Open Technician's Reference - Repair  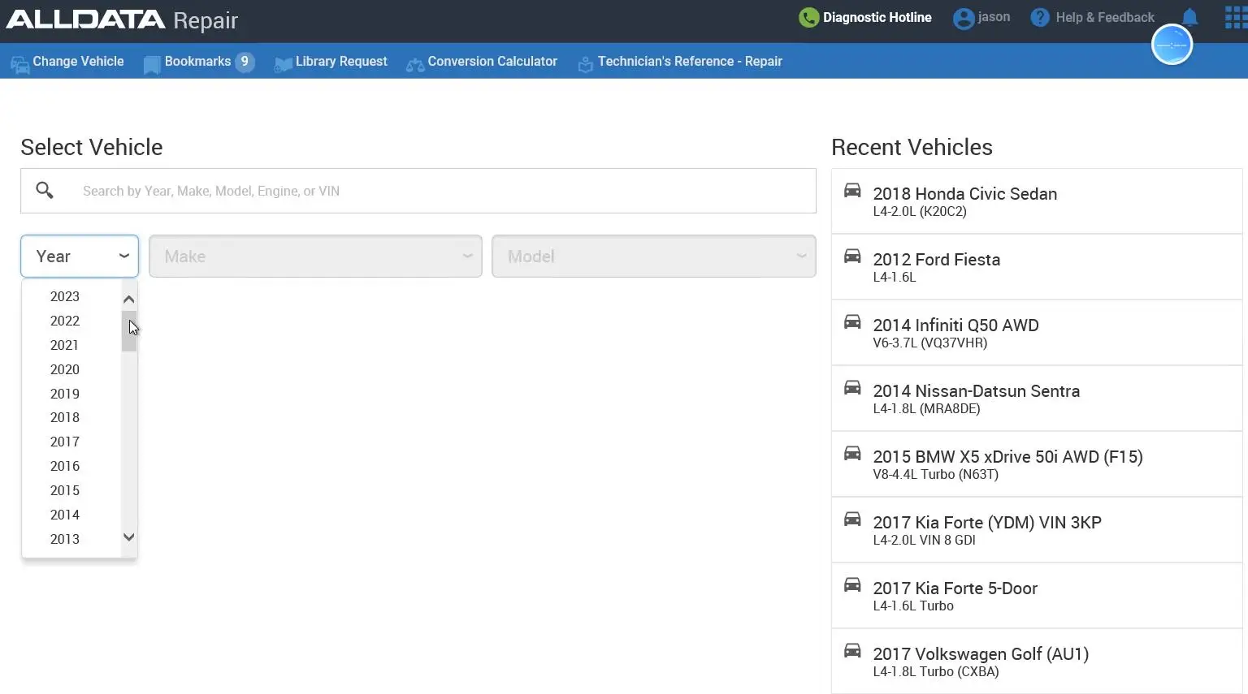pos(690,62)
